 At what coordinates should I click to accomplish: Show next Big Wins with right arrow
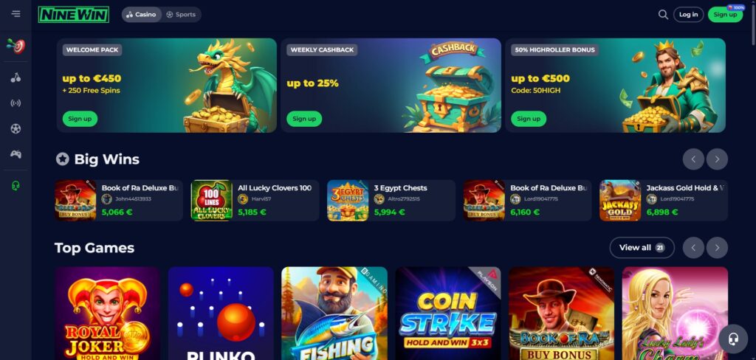coord(717,159)
